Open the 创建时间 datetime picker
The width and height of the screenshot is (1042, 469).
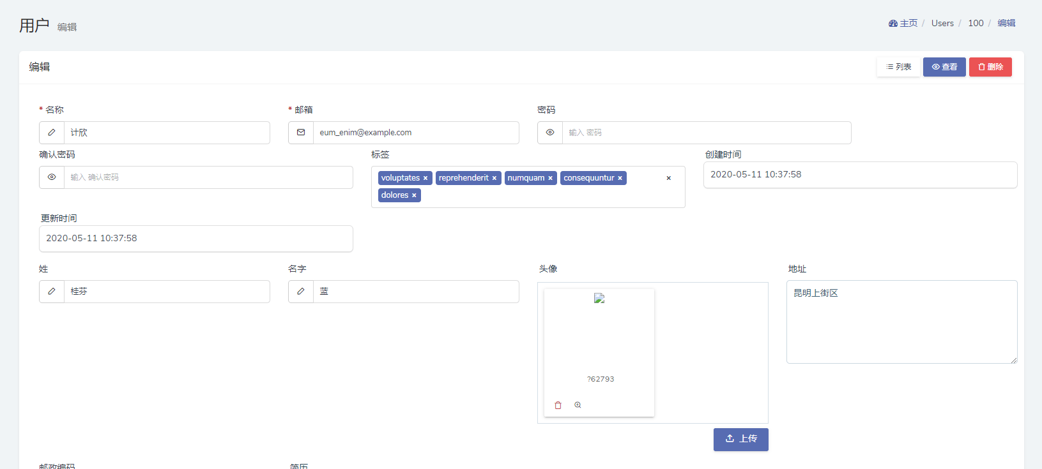point(859,175)
